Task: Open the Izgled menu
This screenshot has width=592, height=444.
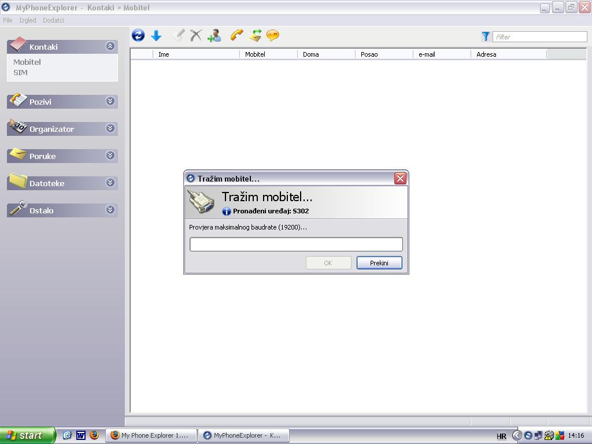Action: click(x=27, y=20)
